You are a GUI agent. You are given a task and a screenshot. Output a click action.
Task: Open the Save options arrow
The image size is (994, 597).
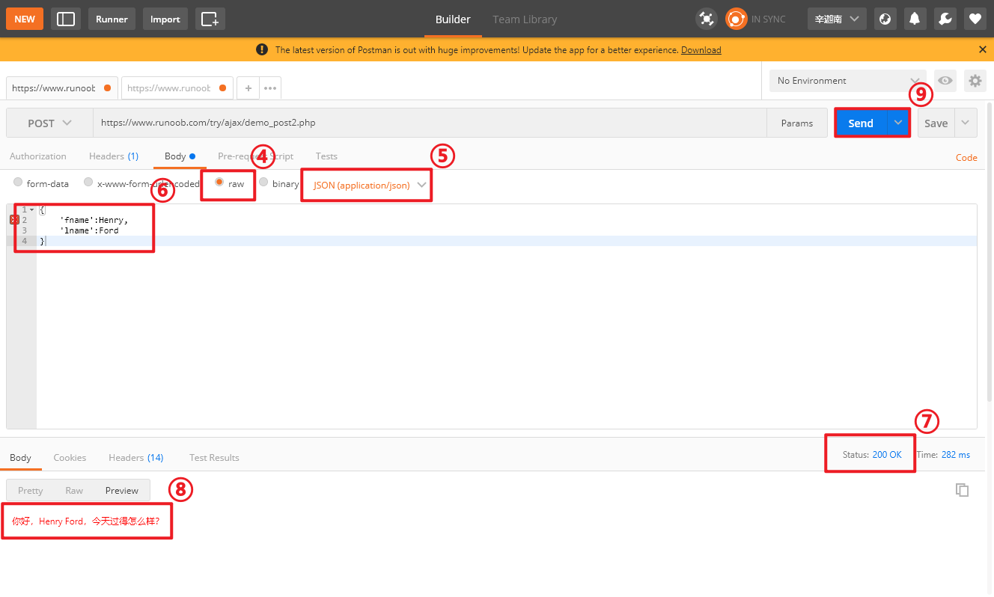tap(966, 123)
